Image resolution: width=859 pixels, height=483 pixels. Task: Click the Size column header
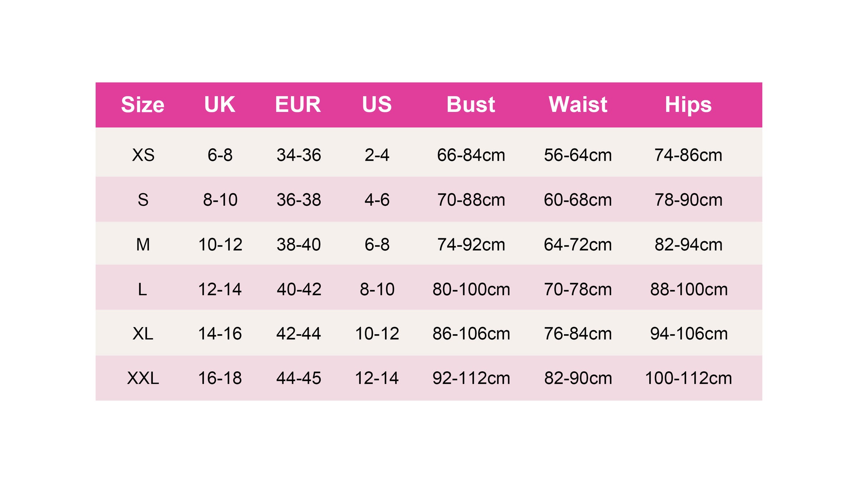(142, 105)
